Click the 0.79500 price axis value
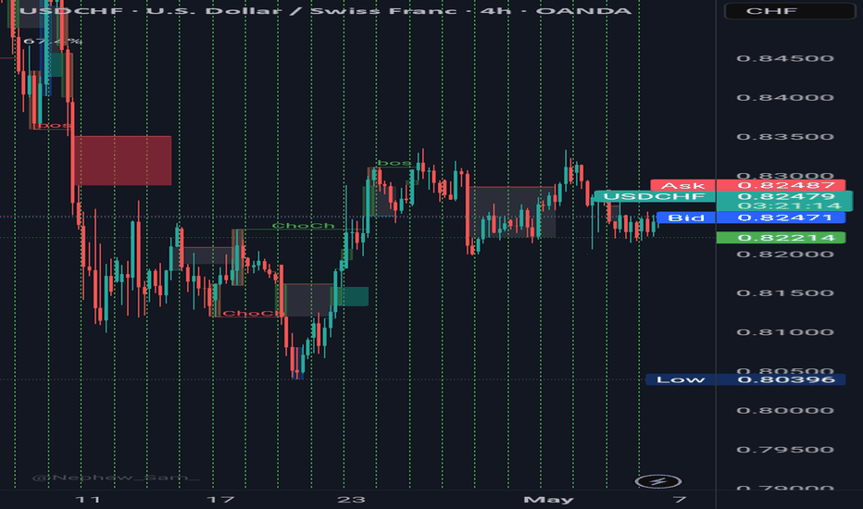The width and height of the screenshot is (863, 509). click(785, 449)
